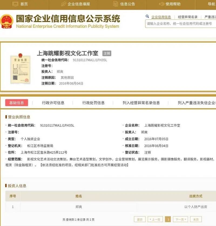Open 导航 menu item
216x226 pixels.
pos(211,4)
